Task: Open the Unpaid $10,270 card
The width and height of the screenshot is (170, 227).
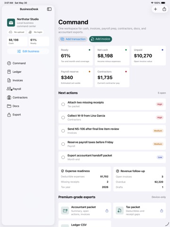Action: pyautogui.click(x=149, y=55)
